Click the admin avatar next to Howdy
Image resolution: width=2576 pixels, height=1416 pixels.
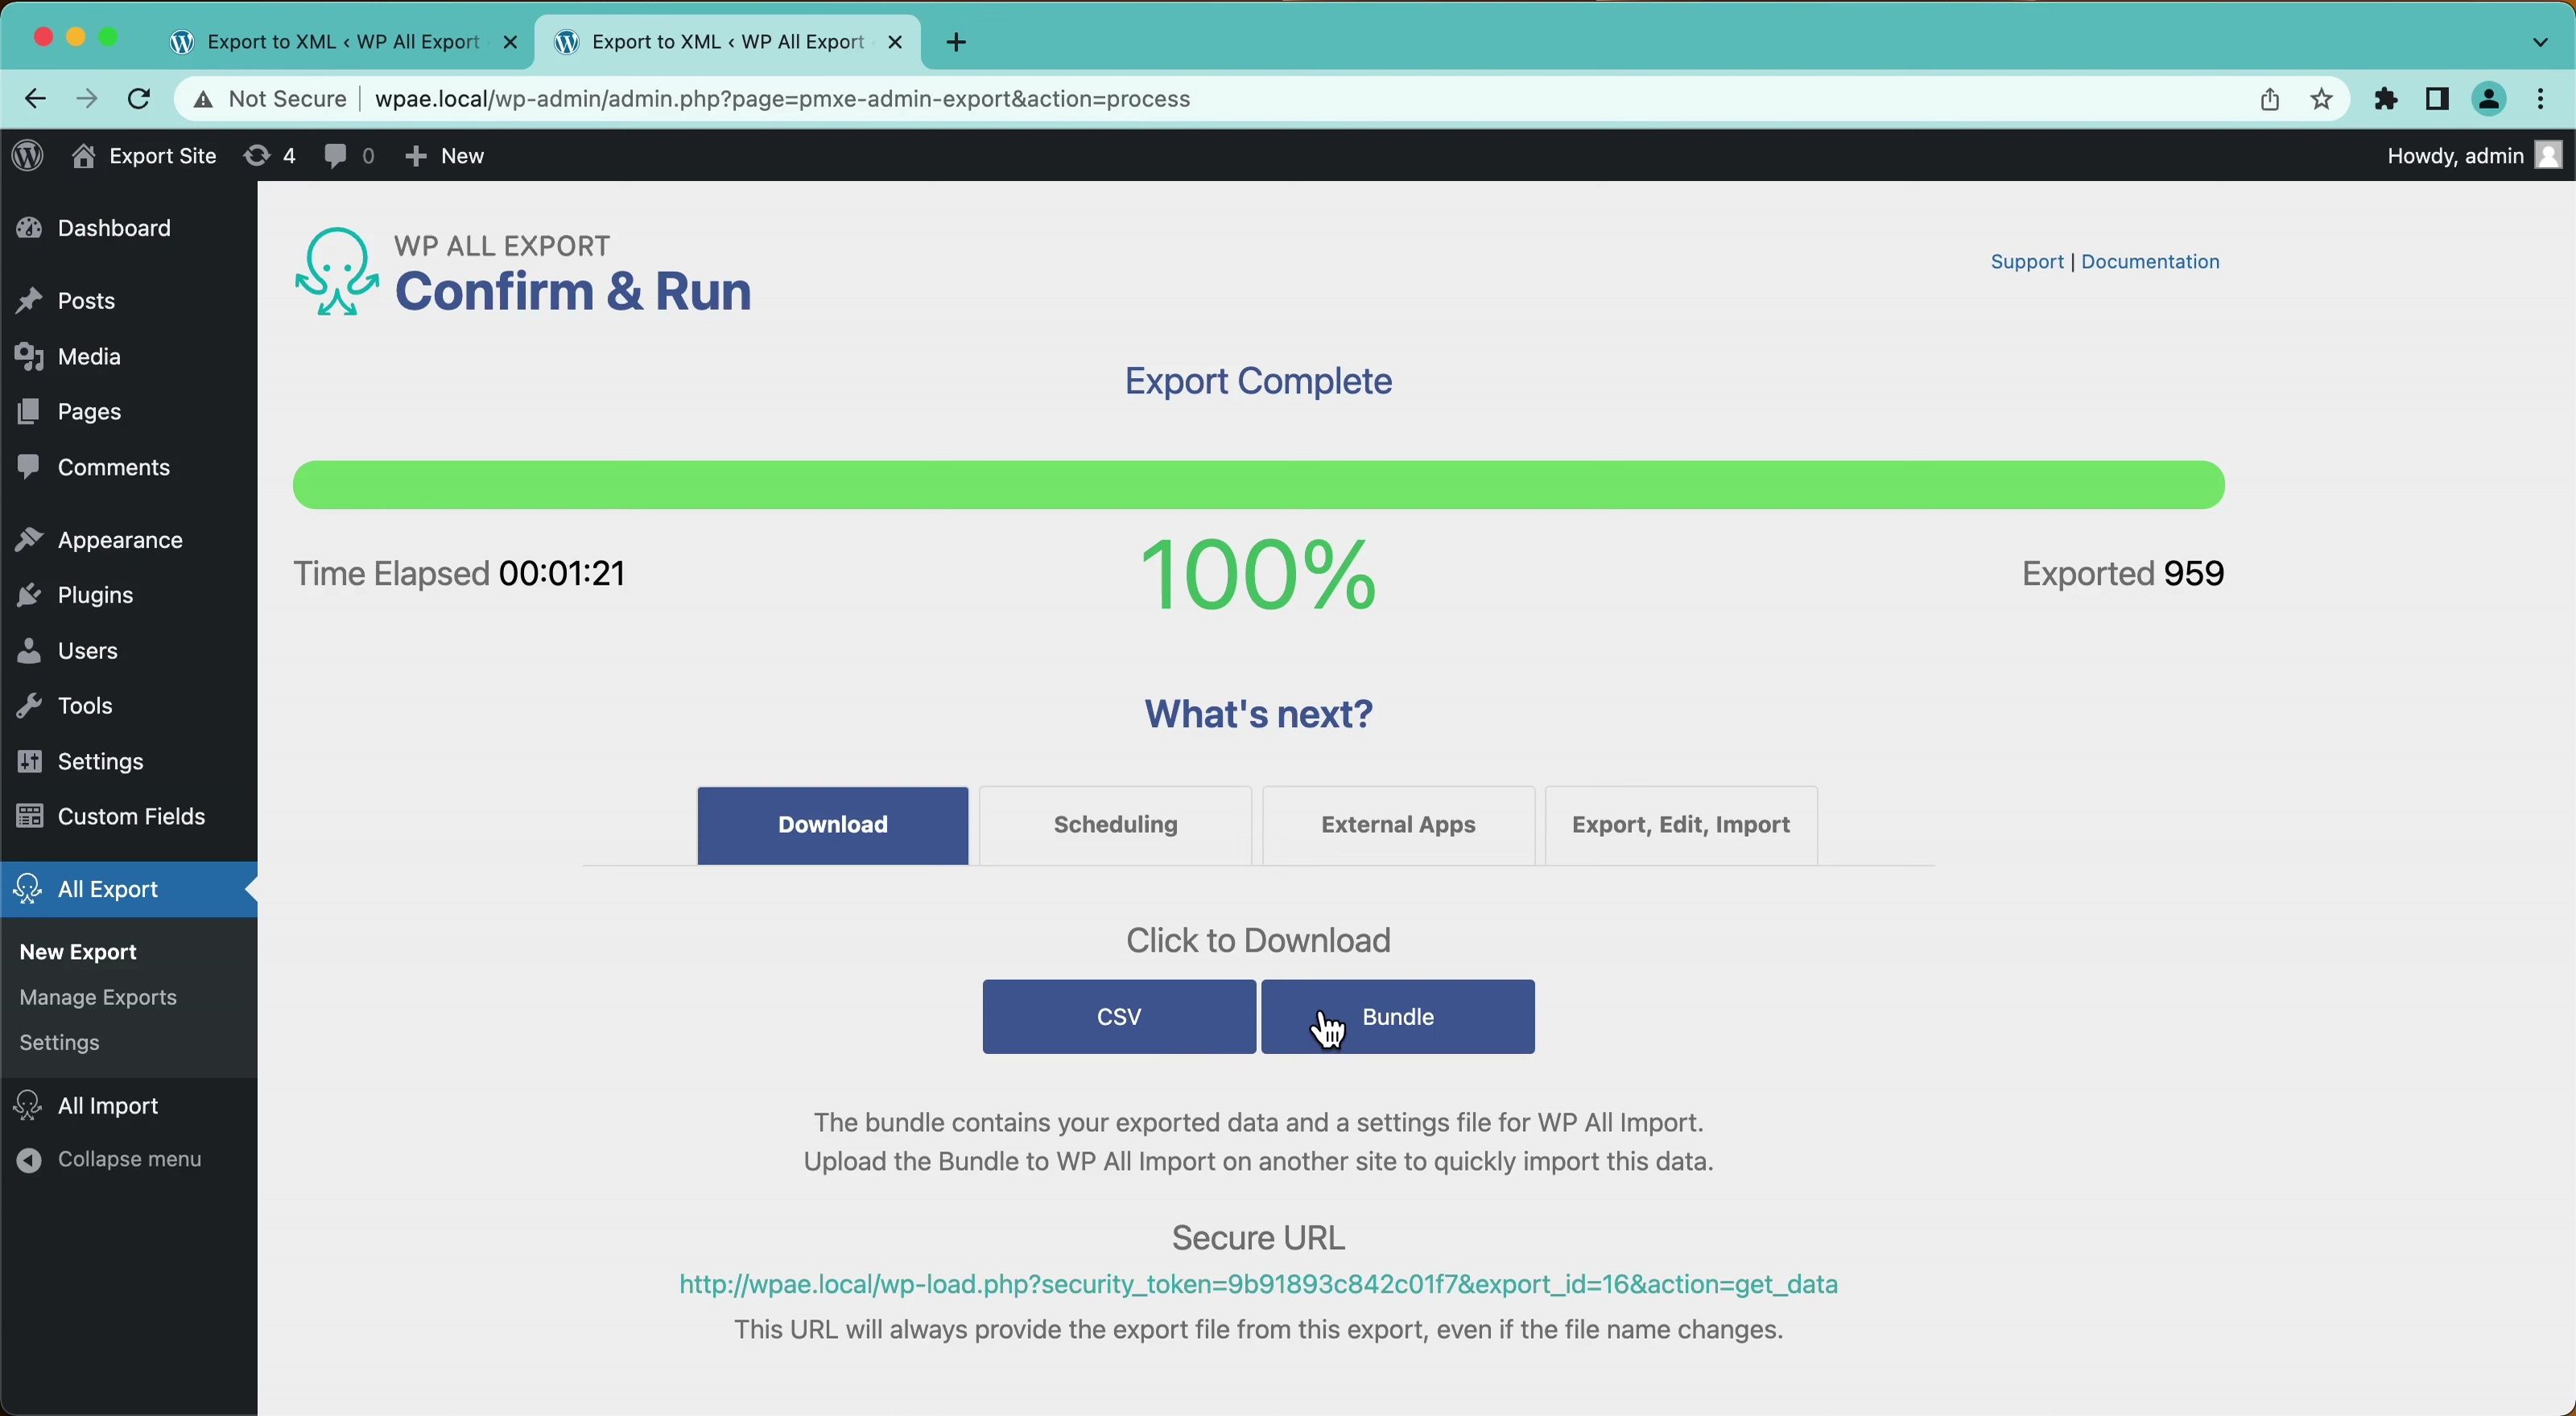[x=2548, y=156]
